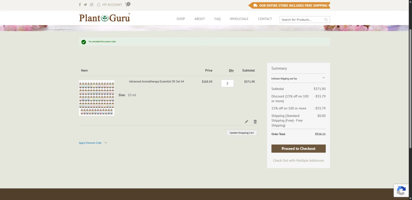
Task: Open the FAQ menu item
Action: click(218, 19)
